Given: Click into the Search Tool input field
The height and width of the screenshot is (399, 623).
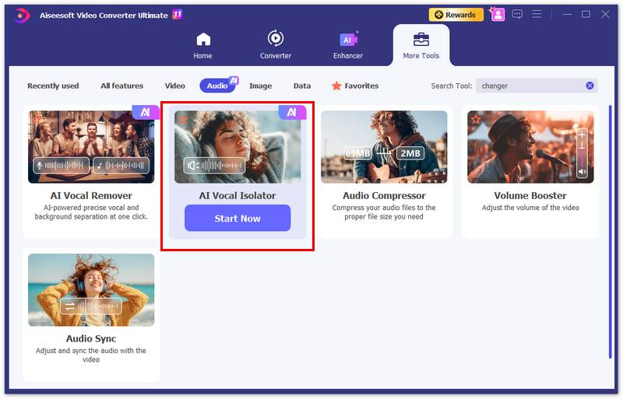Looking at the screenshot, I should (530, 86).
